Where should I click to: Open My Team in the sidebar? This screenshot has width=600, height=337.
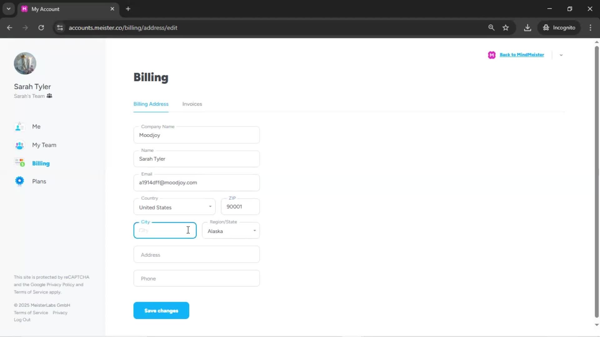pyautogui.click(x=44, y=145)
